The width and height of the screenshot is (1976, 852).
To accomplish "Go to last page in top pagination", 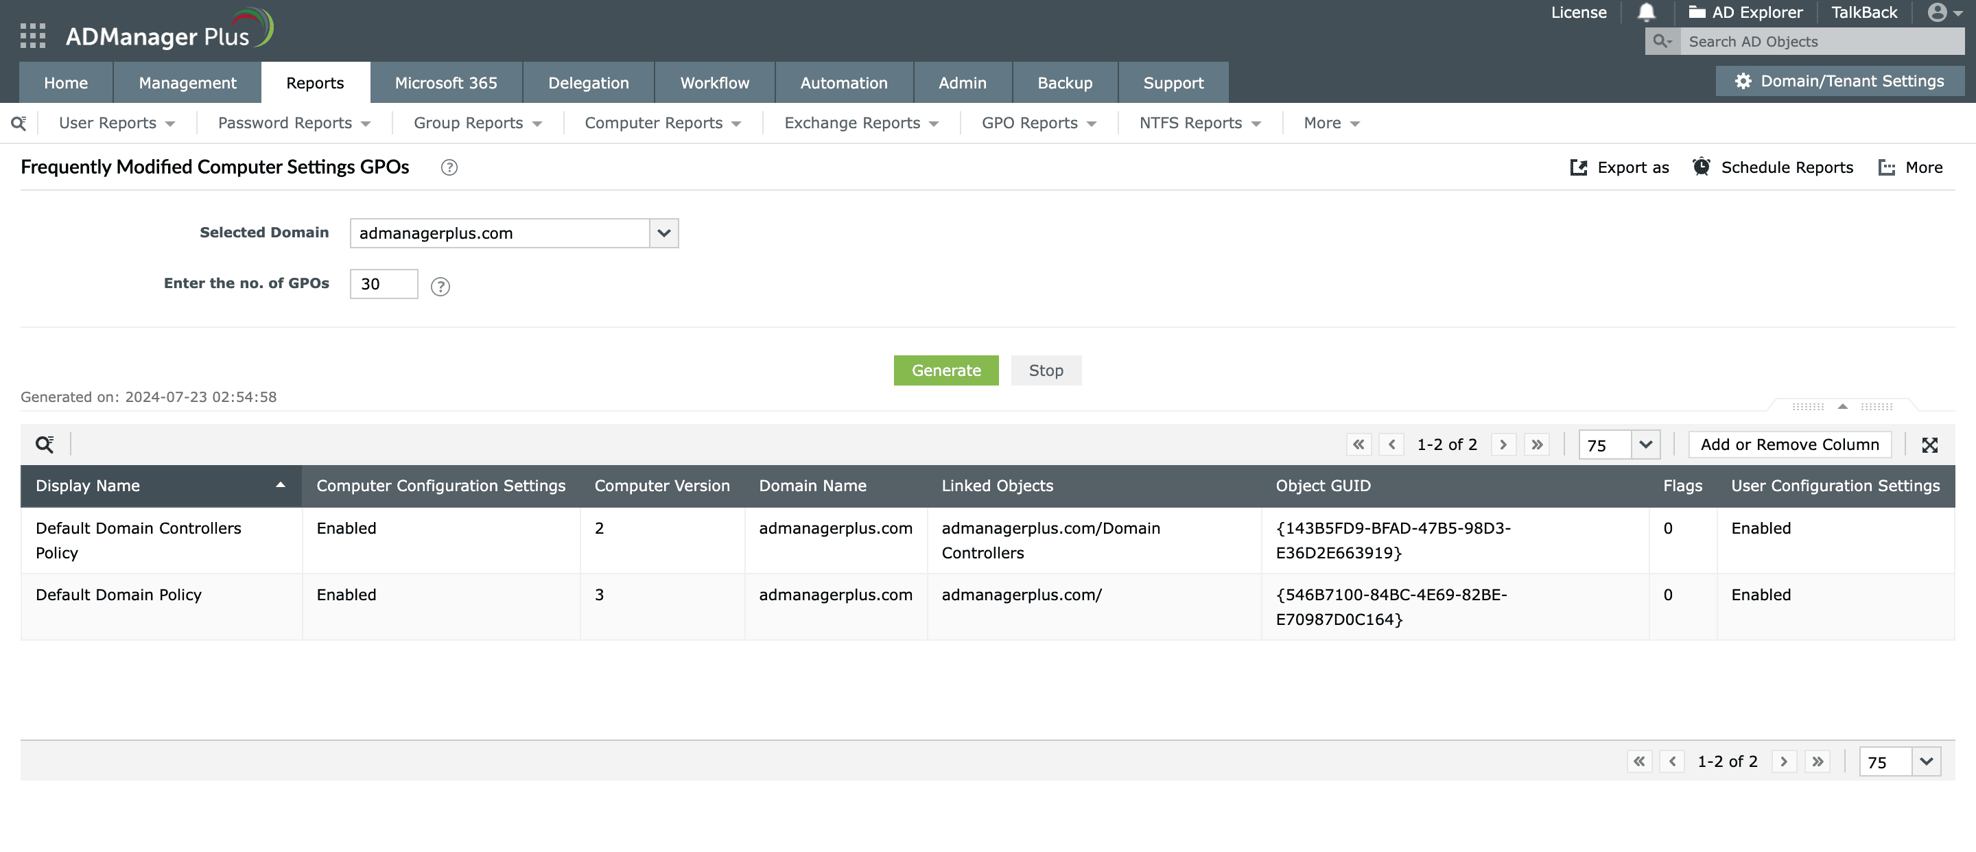I will (x=1536, y=444).
